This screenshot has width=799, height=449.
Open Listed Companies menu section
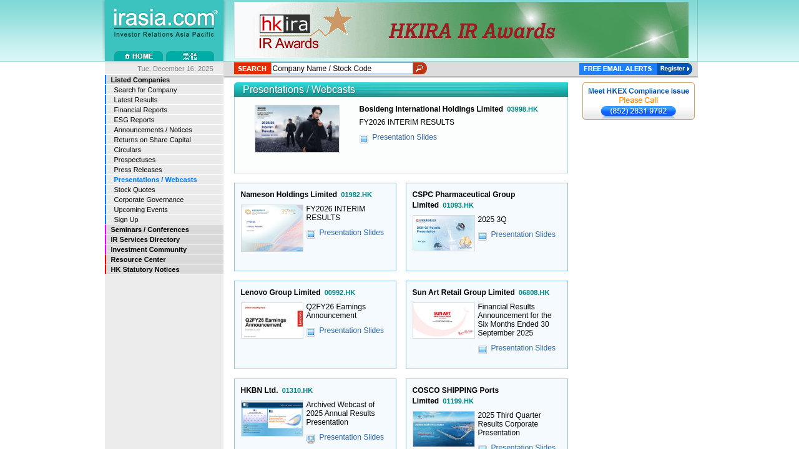(x=164, y=80)
